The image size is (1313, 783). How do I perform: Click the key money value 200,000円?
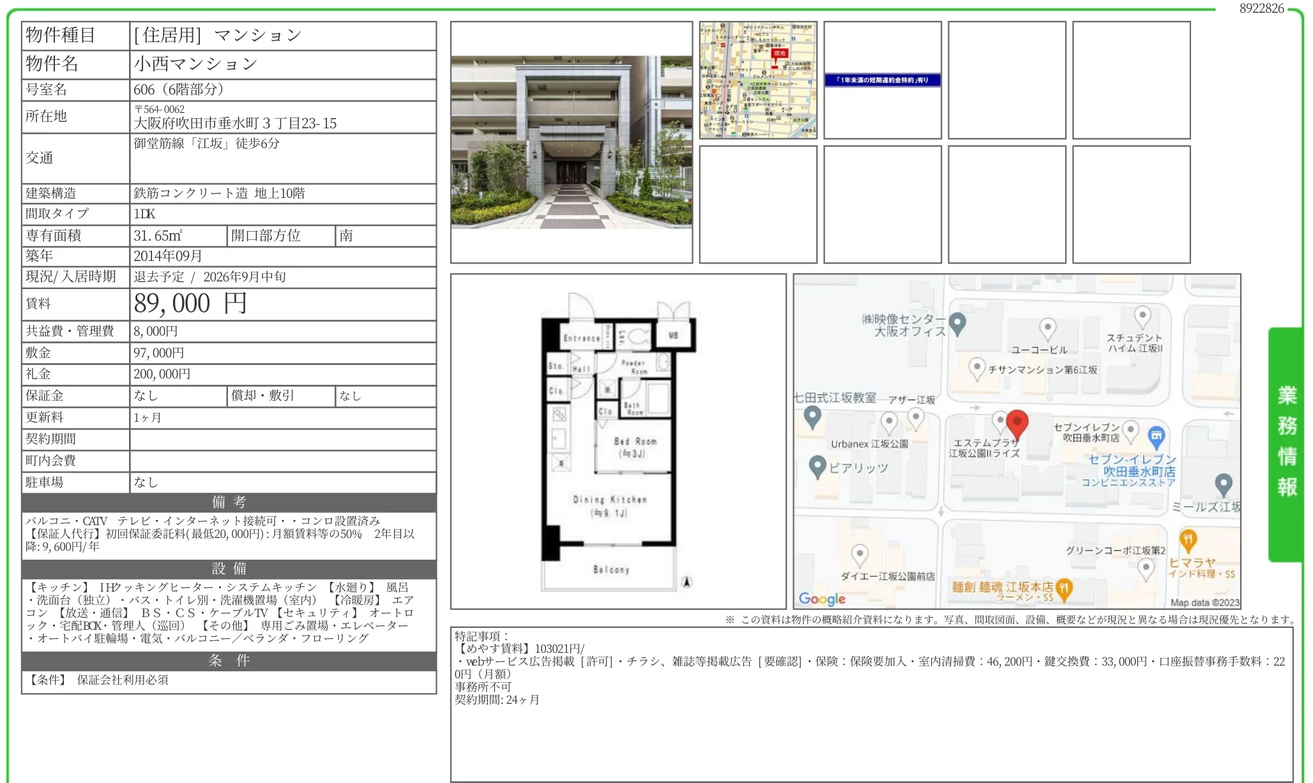[162, 374]
